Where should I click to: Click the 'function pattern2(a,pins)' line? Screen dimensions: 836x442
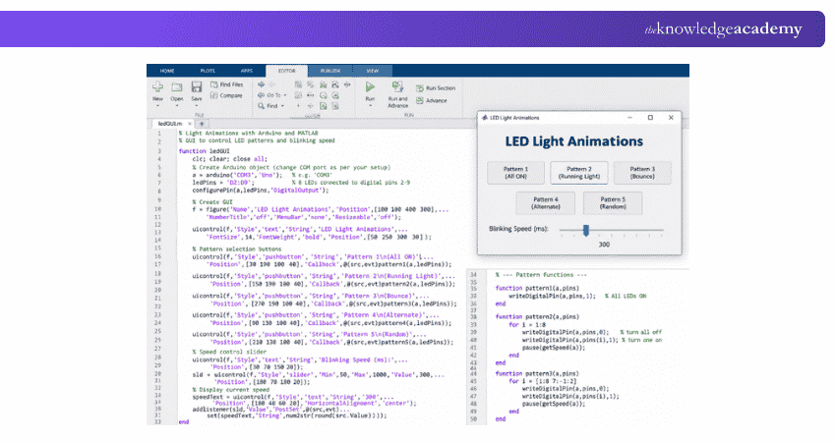tap(537, 317)
